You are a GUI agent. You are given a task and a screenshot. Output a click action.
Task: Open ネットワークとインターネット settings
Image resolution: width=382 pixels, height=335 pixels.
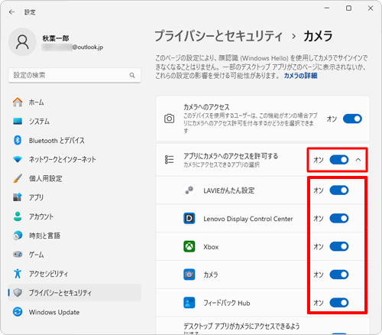click(x=75, y=159)
